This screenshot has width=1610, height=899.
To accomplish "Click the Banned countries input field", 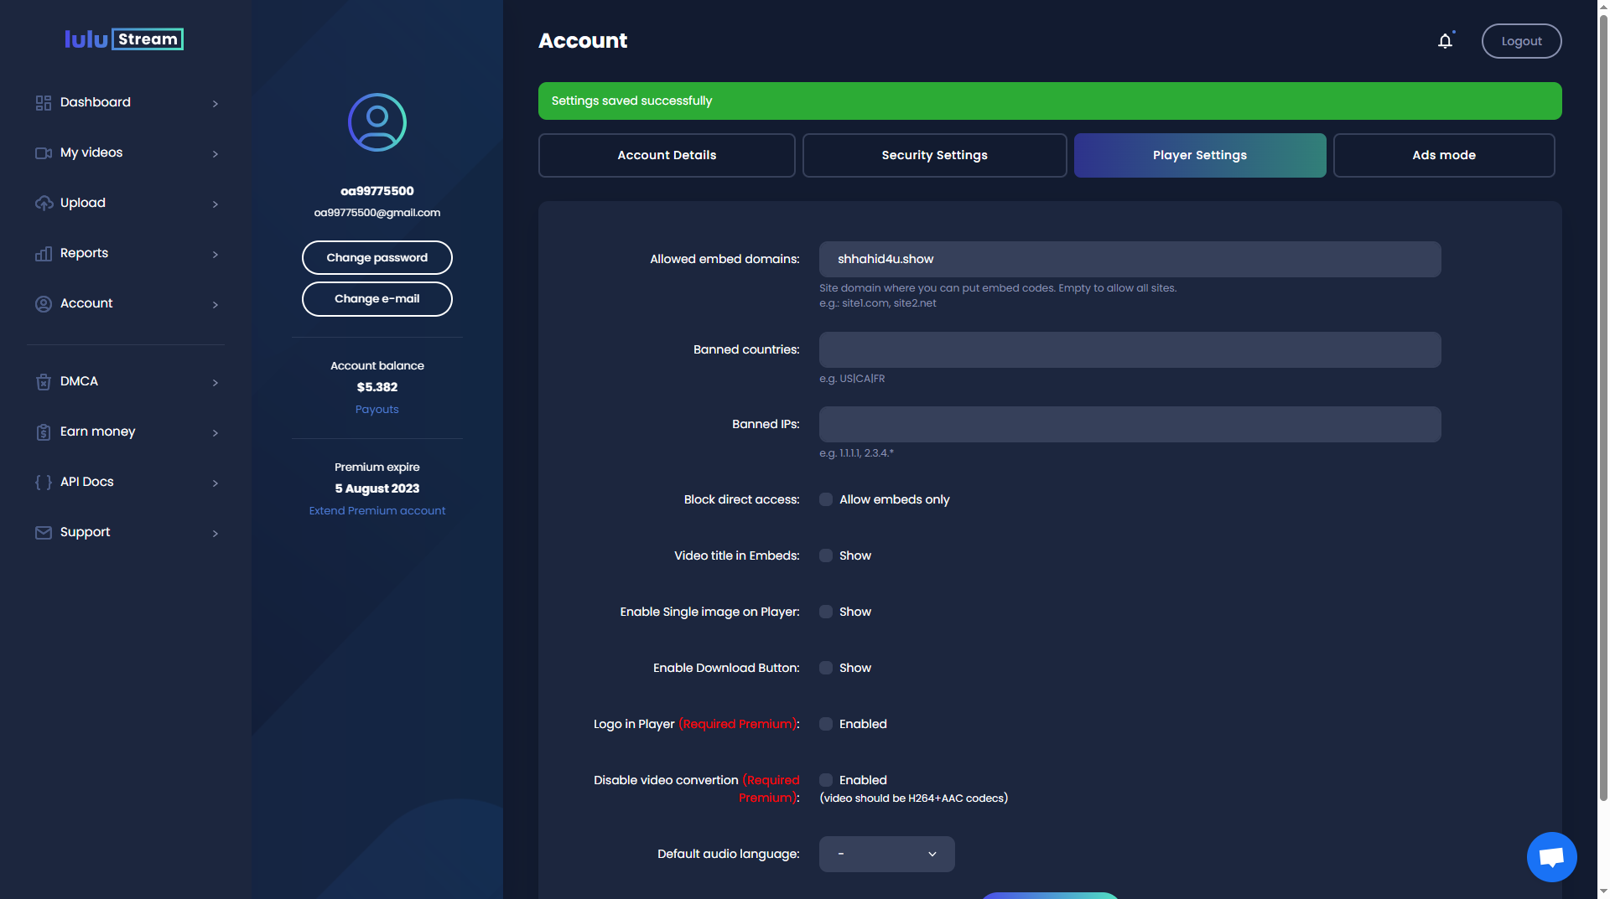I will 1130,349.
